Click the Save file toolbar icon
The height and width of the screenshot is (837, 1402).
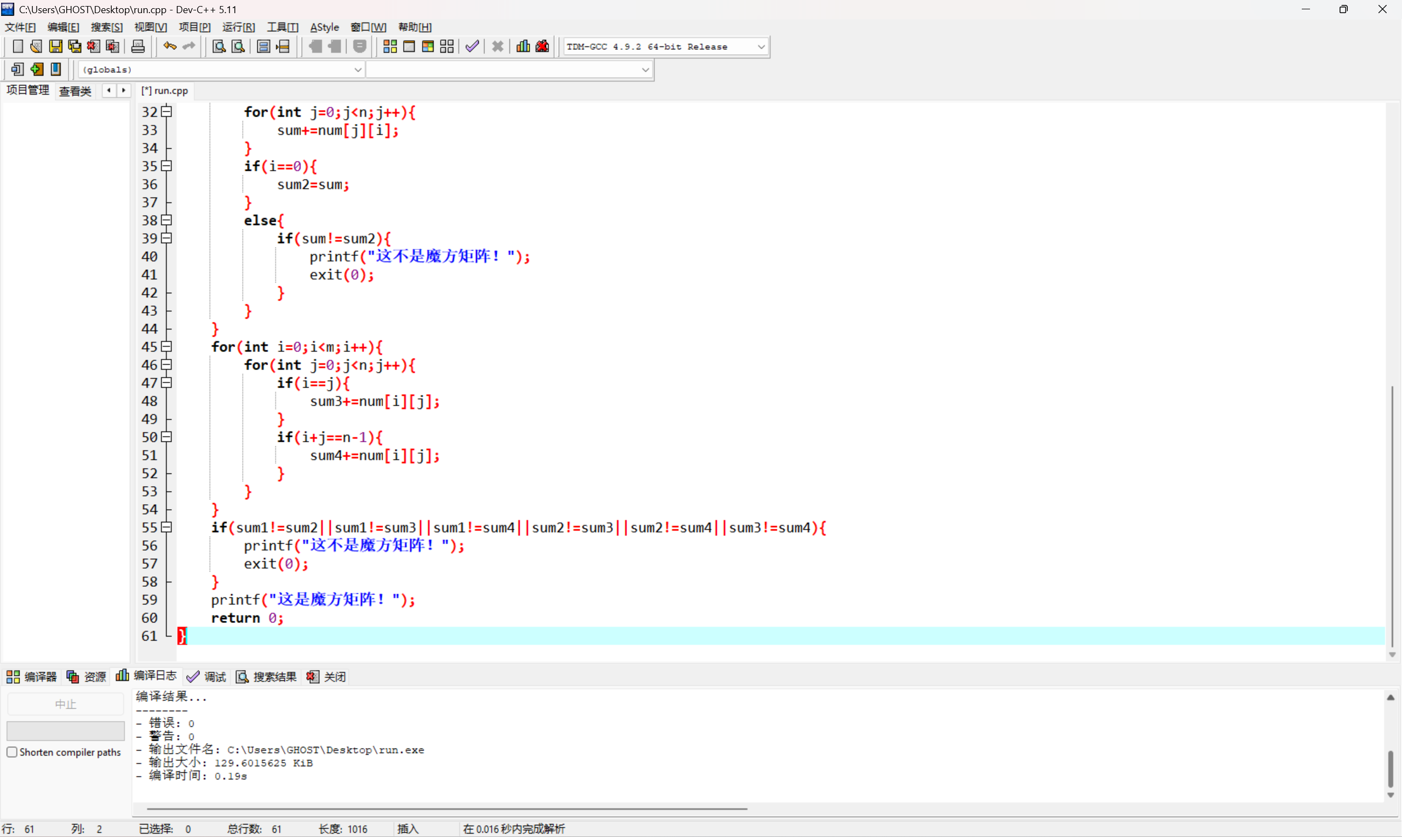(x=55, y=46)
